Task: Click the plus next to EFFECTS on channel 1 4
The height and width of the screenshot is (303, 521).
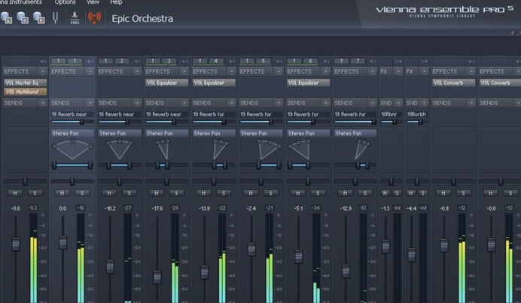Action: (232, 71)
